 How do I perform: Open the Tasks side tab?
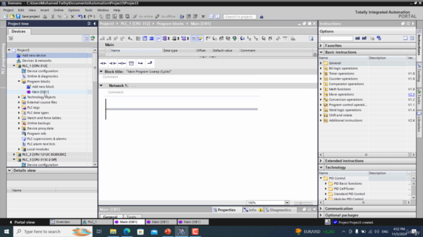419,97
